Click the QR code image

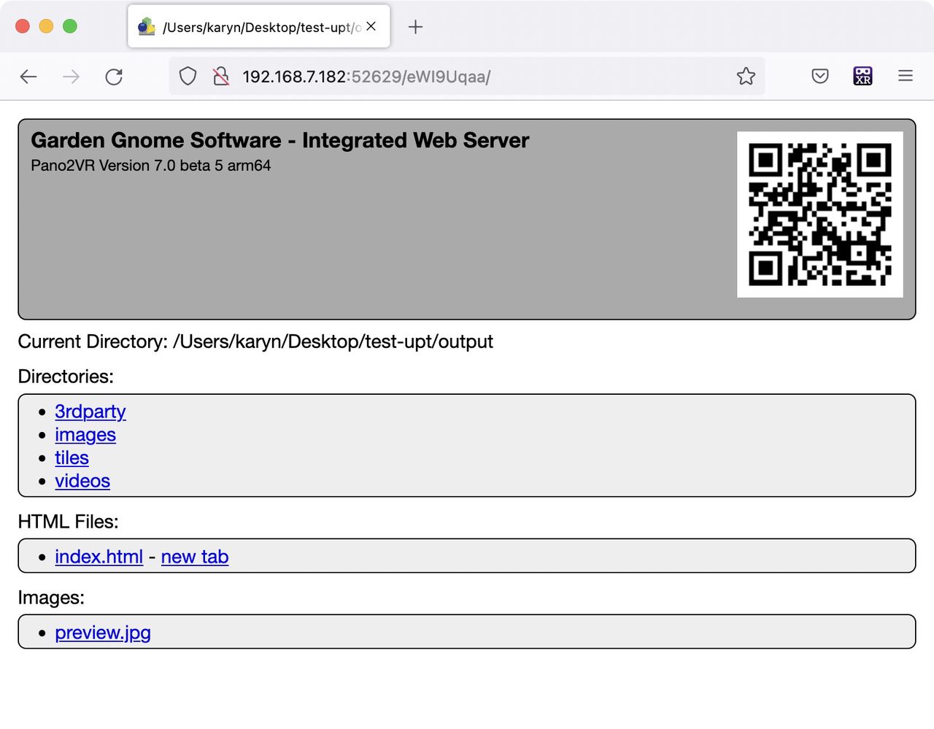tap(820, 214)
